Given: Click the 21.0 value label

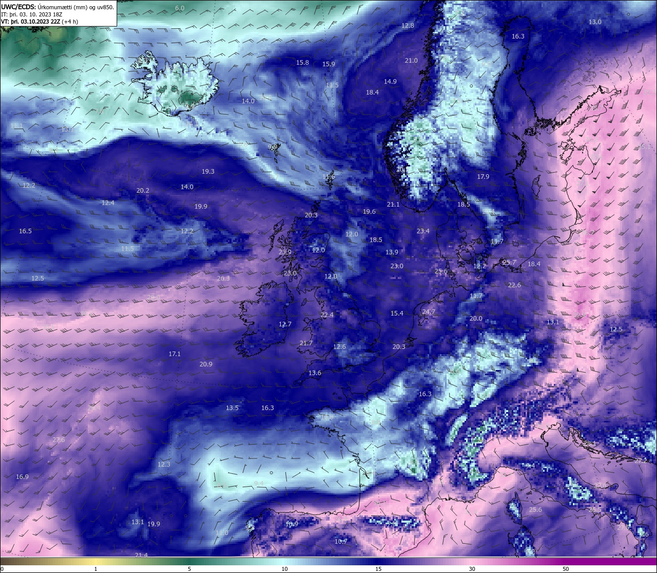Looking at the screenshot, I should click(x=411, y=61).
